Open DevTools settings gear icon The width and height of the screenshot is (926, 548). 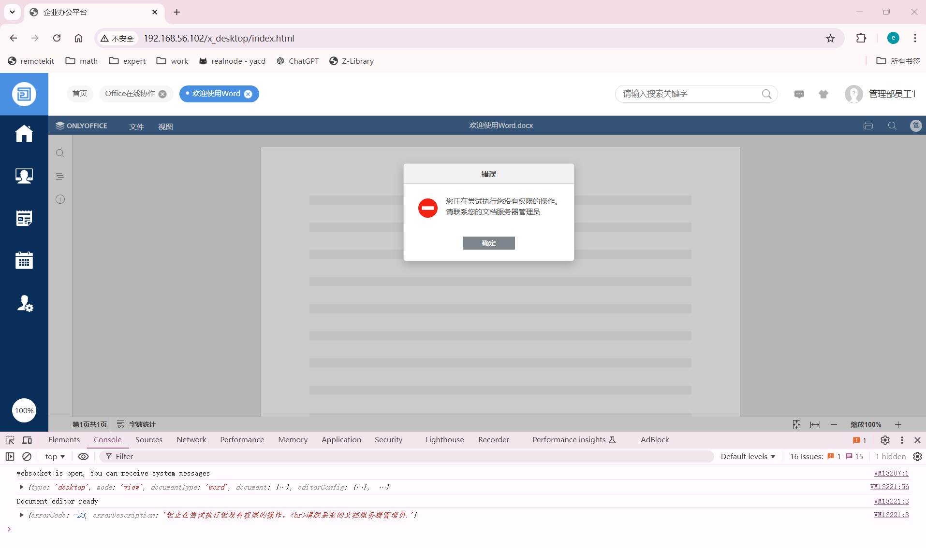tap(885, 440)
